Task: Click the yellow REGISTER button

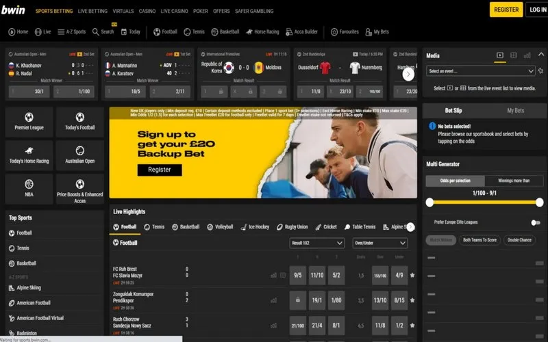Action: click(506, 10)
